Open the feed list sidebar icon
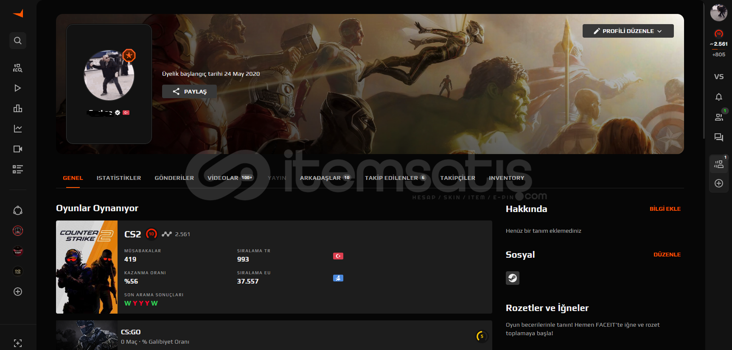This screenshot has width=732, height=350. (x=18, y=169)
